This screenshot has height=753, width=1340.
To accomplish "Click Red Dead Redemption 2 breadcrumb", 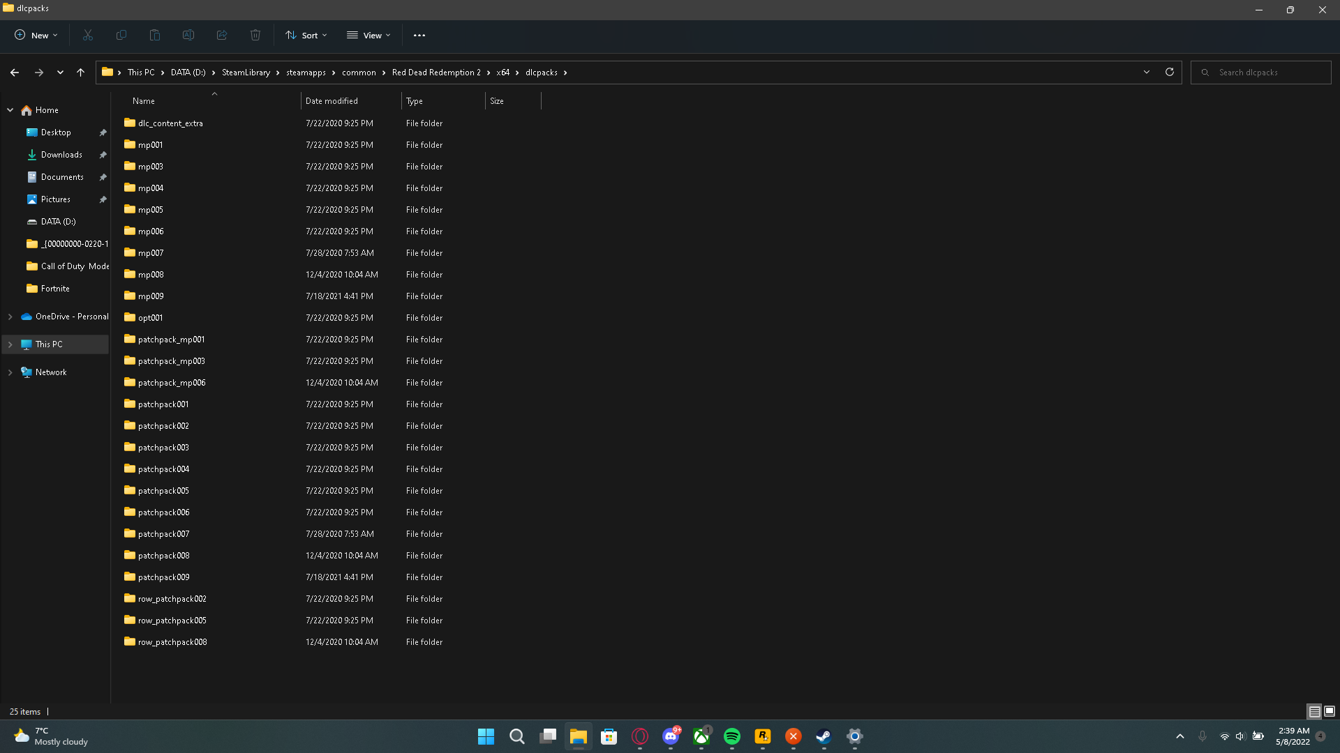I will pyautogui.click(x=436, y=73).
